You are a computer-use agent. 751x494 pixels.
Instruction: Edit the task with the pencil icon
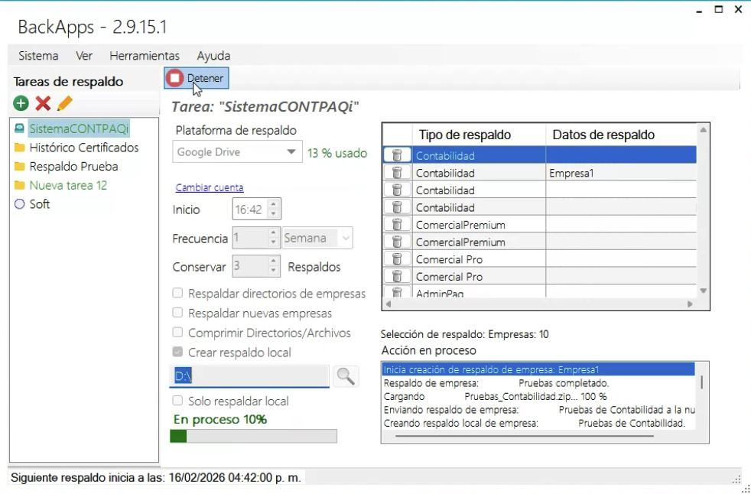(x=65, y=103)
